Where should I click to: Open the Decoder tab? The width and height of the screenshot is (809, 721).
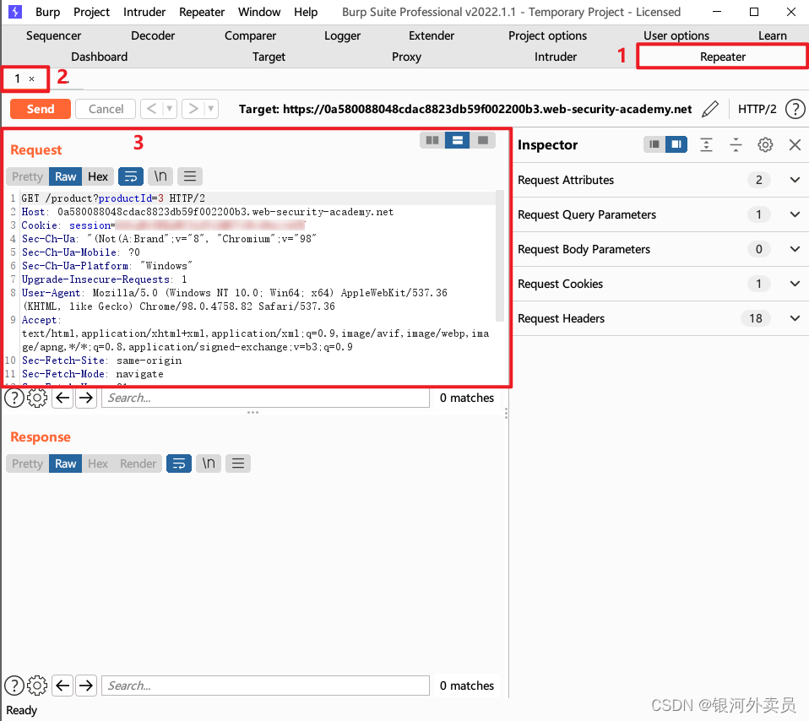click(153, 35)
